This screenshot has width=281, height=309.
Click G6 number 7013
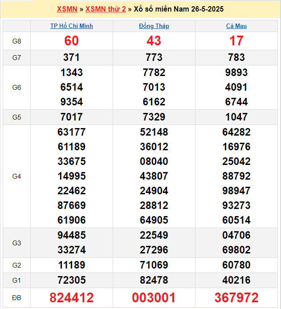(x=154, y=87)
